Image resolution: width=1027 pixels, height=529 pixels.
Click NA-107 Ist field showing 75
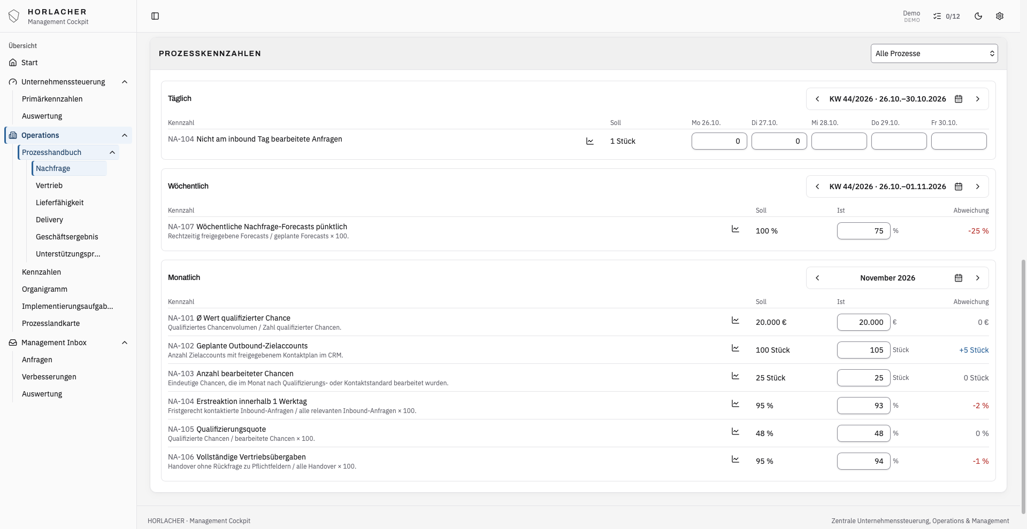[863, 231]
